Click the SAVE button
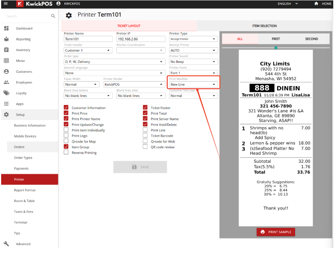The image size is (334, 253). (x=140, y=167)
